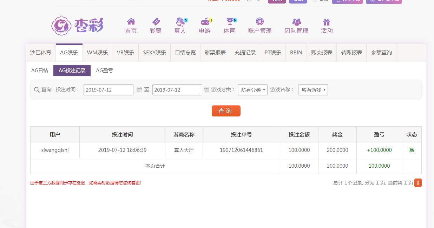Click the start date input field
The image size is (434, 228).
[108, 90]
